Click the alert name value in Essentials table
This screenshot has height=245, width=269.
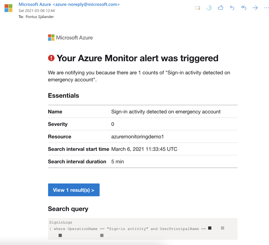point(166,112)
